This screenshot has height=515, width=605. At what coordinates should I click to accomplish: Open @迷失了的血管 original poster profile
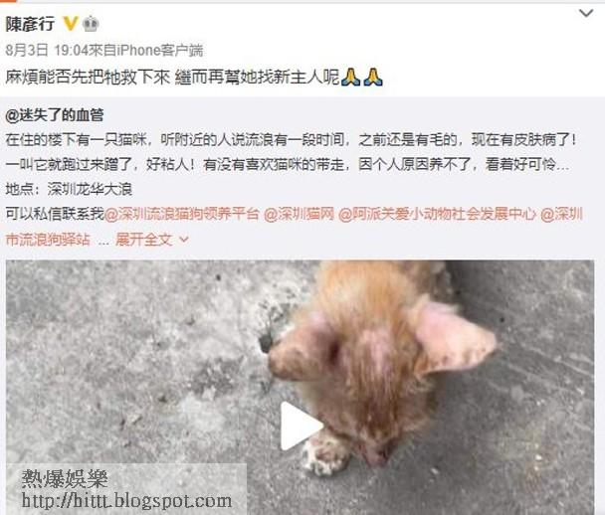pos(55,115)
